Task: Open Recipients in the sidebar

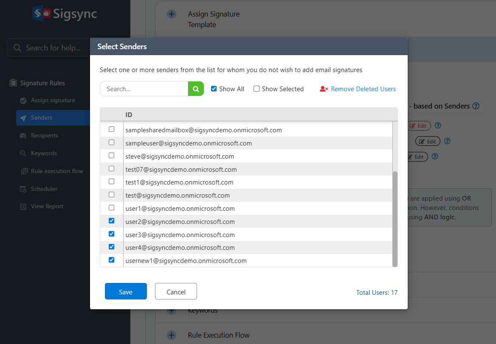Action: click(x=44, y=136)
